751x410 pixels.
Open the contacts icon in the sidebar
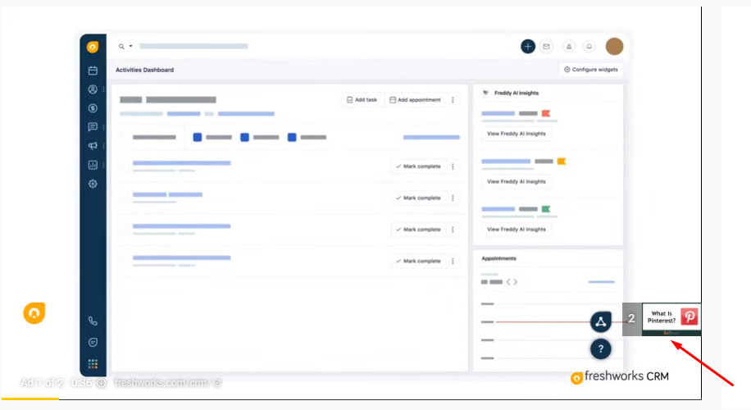tap(93, 89)
